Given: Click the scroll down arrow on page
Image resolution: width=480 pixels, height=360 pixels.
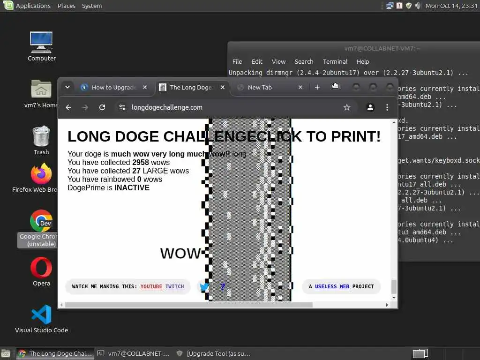Looking at the screenshot, I should tap(394, 298).
